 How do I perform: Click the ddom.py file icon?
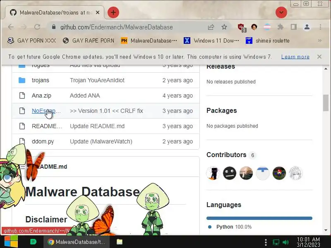coord(22,141)
